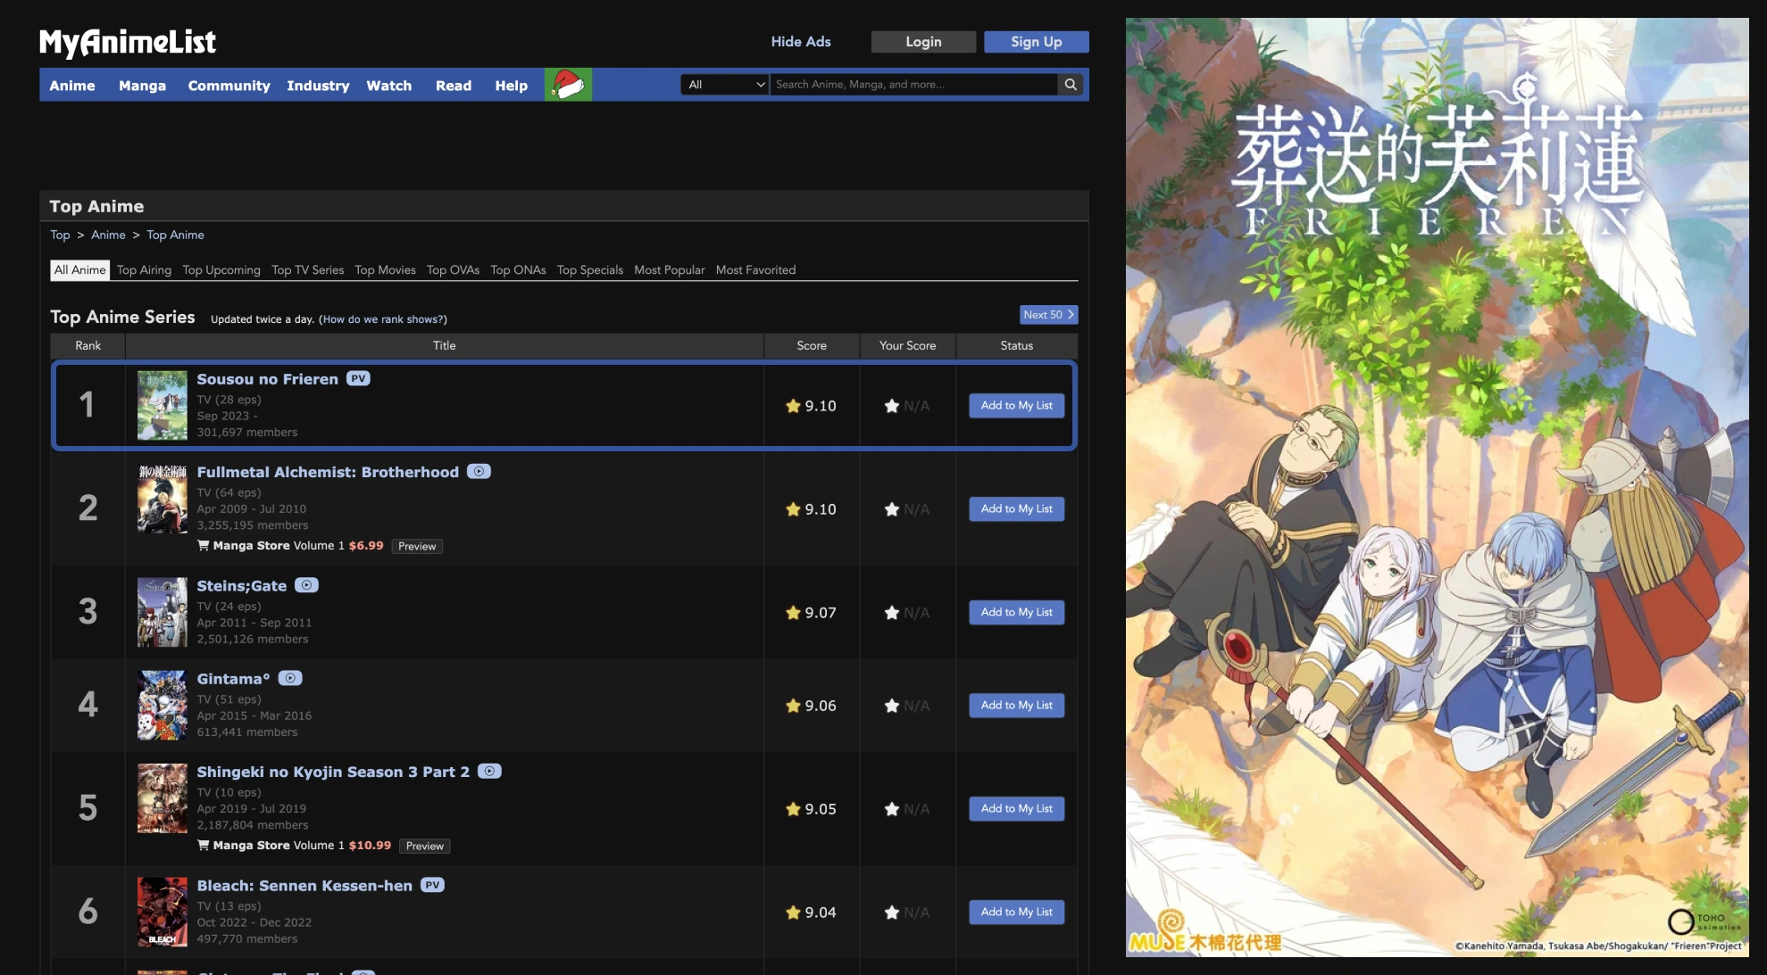Open the All category search dropdown
This screenshot has height=975, width=1767.
pyautogui.click(x=723, y=84)
